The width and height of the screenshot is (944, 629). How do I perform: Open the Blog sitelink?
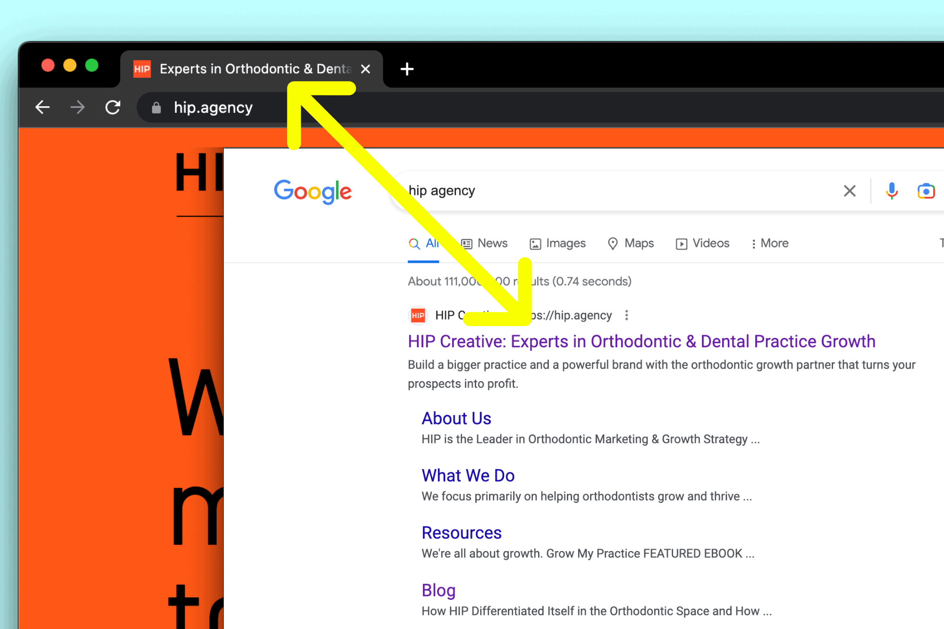point(438,590)
